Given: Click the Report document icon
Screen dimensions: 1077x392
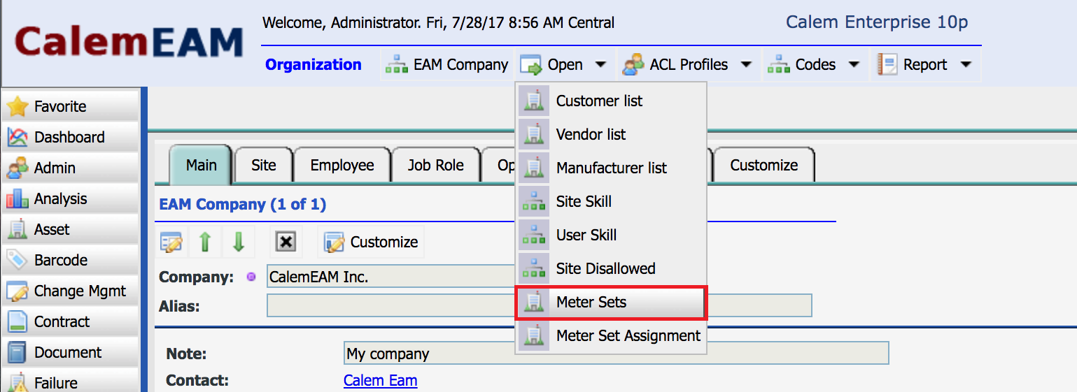Looking at the screenshot, I should [x=887, y=65].
